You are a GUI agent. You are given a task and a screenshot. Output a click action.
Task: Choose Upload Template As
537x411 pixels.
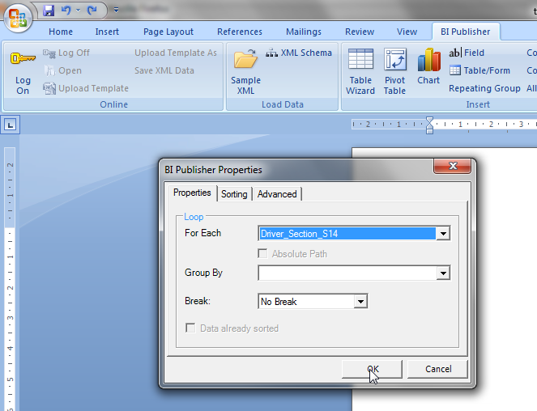tap(176, 53)
